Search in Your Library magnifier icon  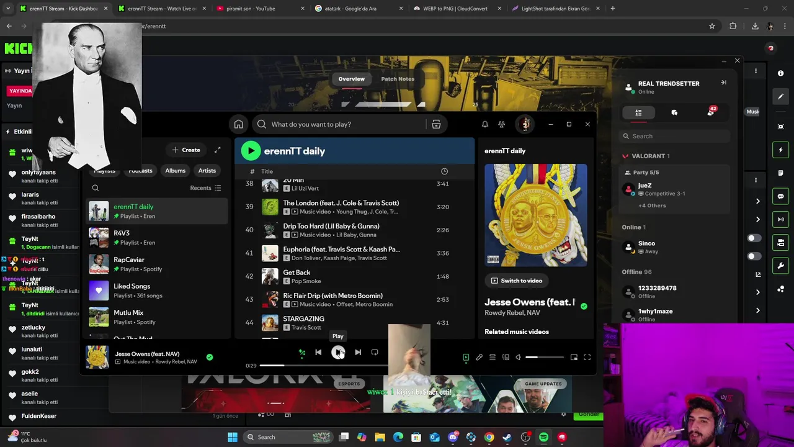[96, 187]
